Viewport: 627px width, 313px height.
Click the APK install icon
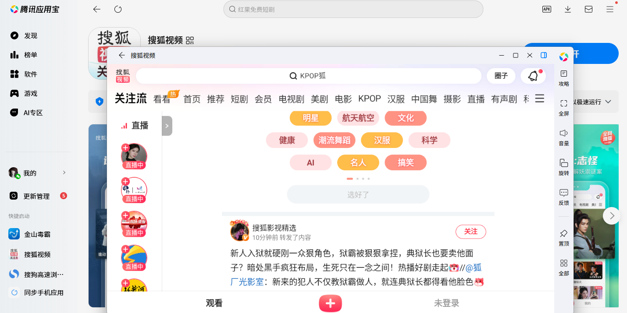pyautogui.click(x=547, y=9)
